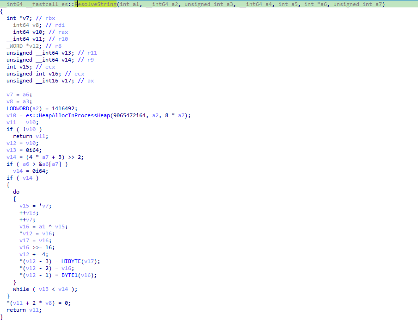Click the 'do' keyword of the loop

tap(16, 192)
